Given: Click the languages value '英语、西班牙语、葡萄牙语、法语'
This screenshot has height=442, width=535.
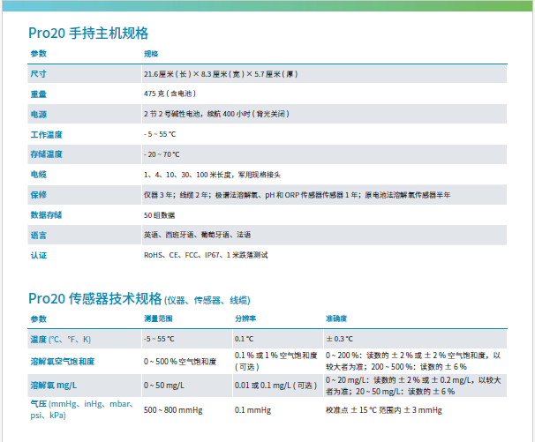Looking at the screenshot, I should (197, 235).
